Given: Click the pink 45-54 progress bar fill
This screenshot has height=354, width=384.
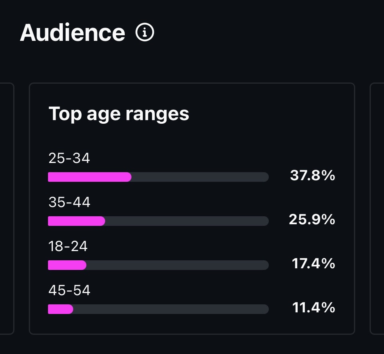Looking at the screenshot, I should click(60, 309).
